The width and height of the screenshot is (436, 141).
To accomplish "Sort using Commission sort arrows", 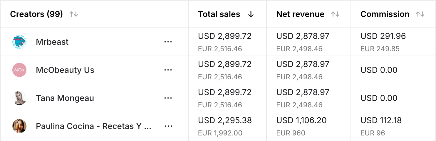I will pos(420,14).
